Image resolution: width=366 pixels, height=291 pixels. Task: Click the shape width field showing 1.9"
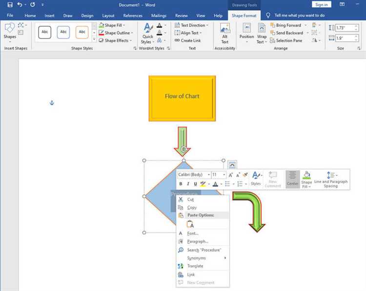click(345, 38)
